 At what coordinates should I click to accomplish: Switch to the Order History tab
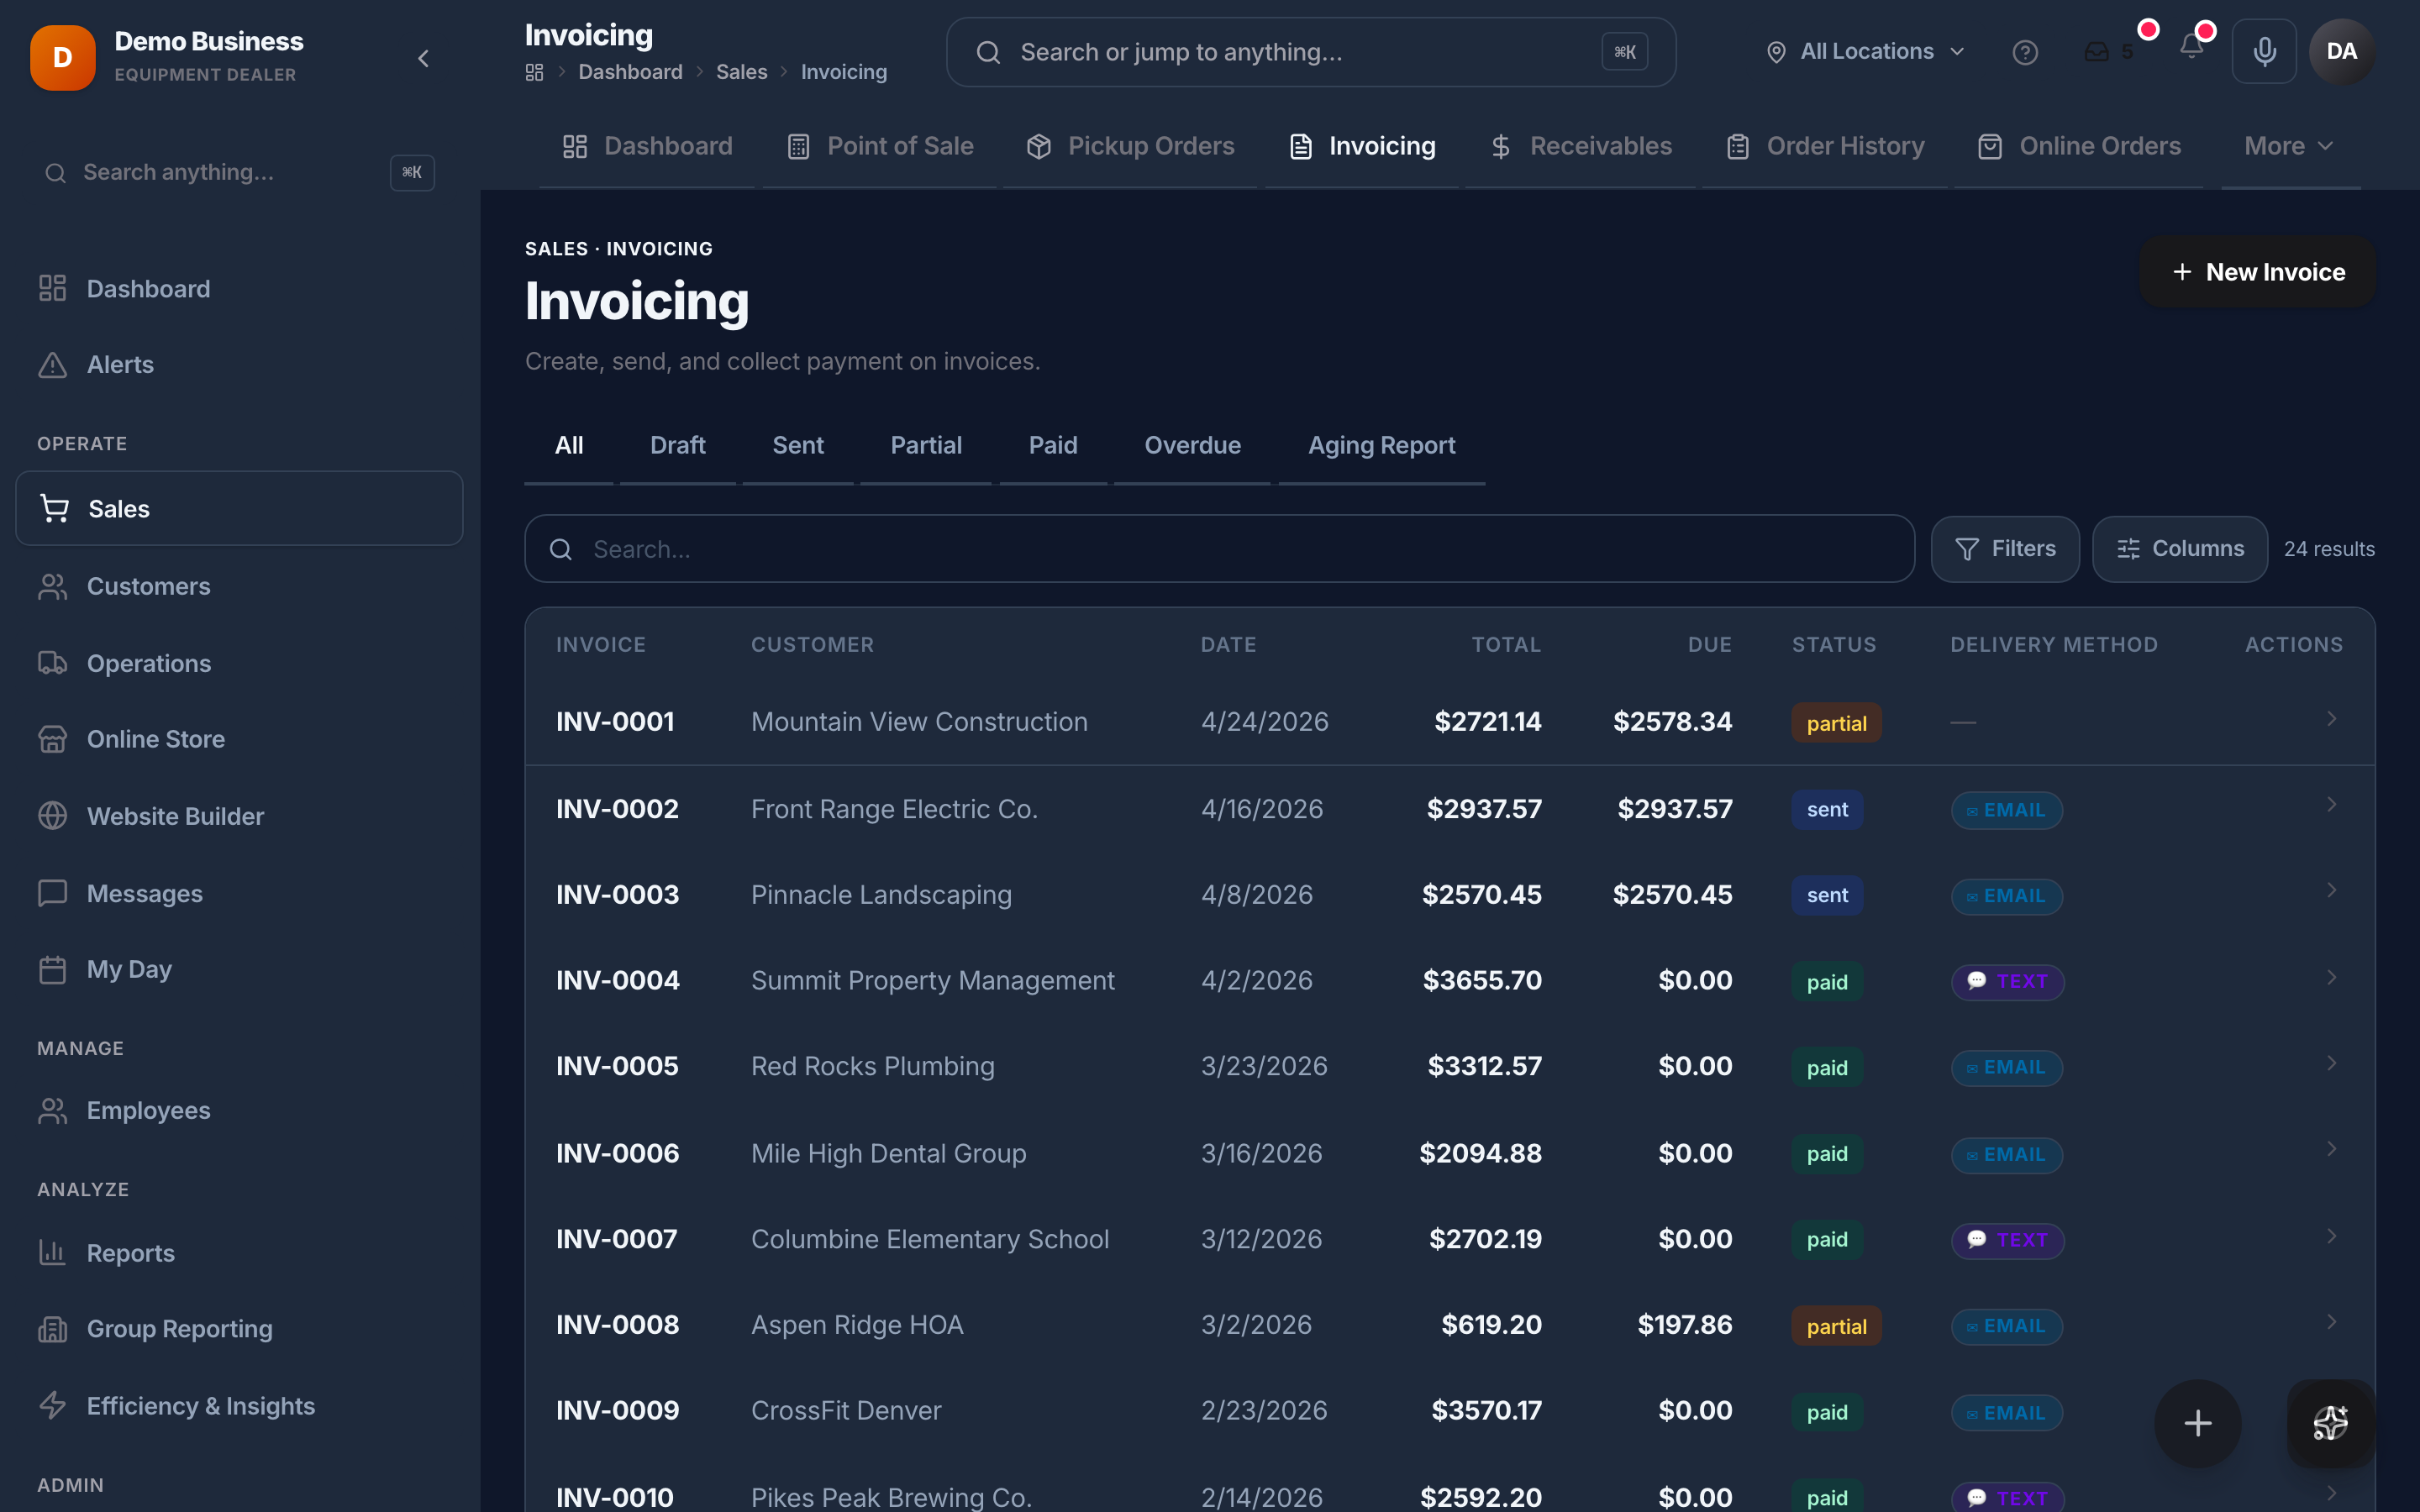(1825, 146)
